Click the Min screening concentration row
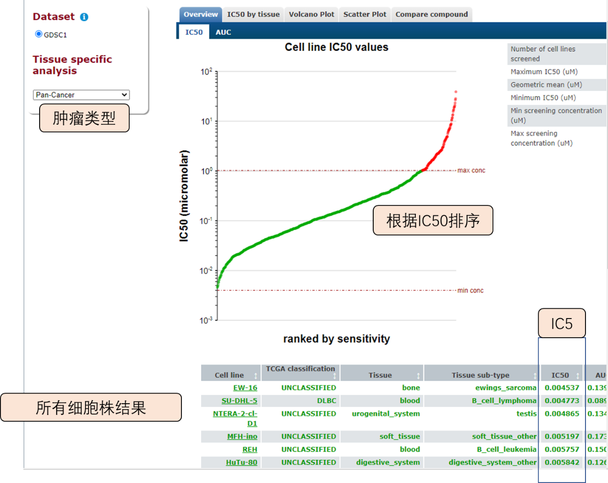This screenshot has height=483, width=608. [557, 115]
